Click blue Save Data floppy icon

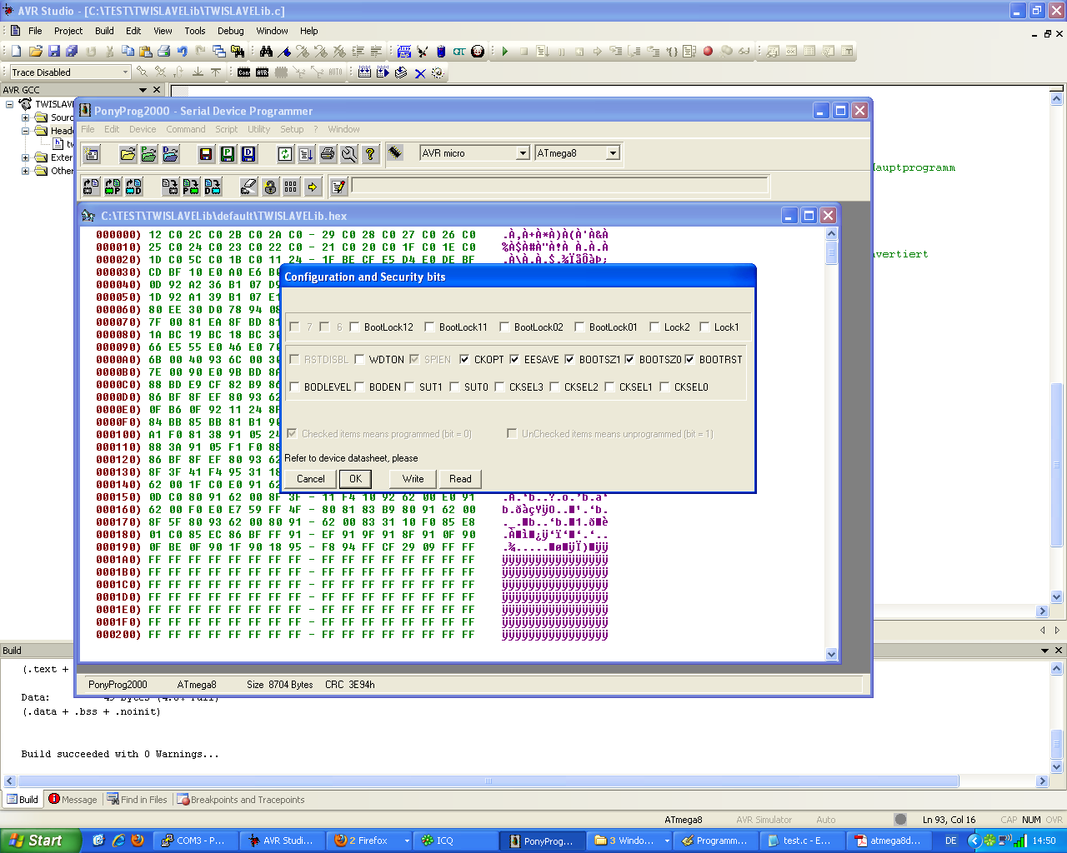click(x=248, y=154)
